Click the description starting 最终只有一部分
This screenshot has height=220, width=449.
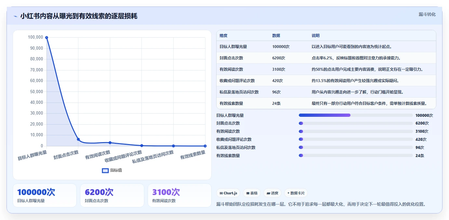[369, 104]
